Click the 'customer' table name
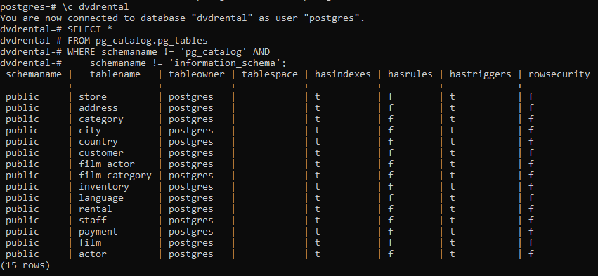 click(101, 153)
